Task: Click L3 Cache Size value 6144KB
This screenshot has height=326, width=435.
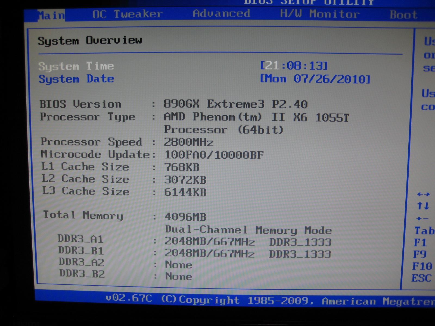Action: tap(185, 192)
